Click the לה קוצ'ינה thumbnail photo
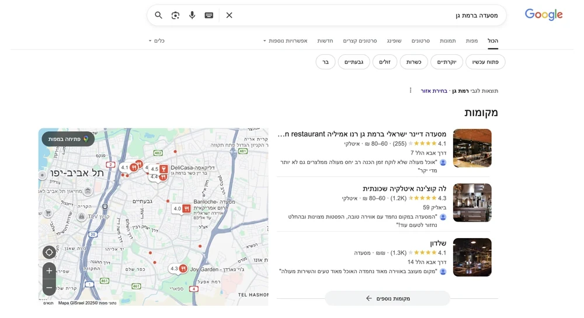This screenshot has height=318, width=584. click(x=472, y=202)
